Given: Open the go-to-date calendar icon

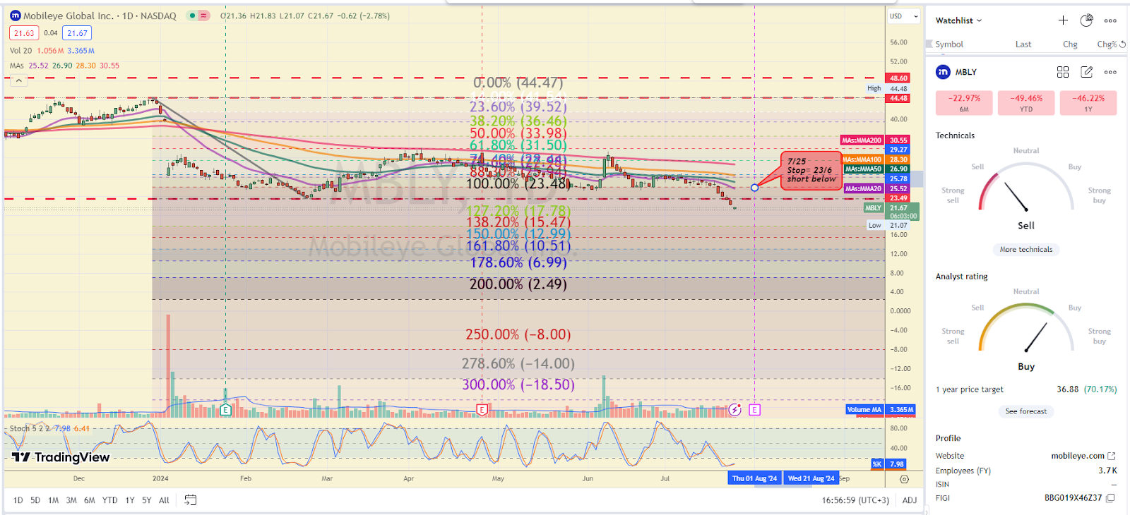Looking at the screenshot, I should tap(190, 500).
